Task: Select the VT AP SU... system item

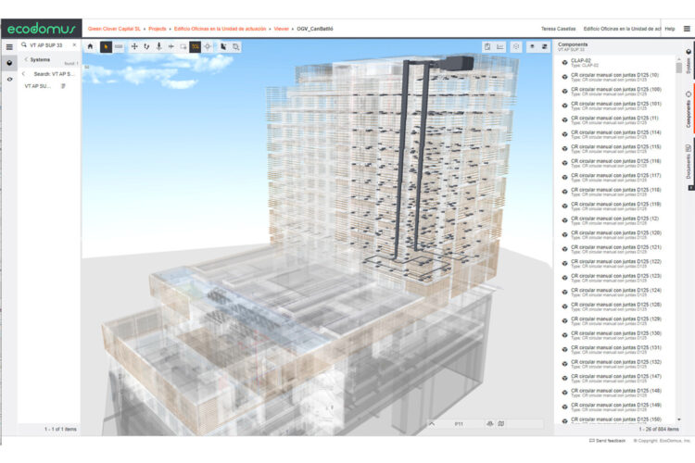Action: tap(37, 86)
